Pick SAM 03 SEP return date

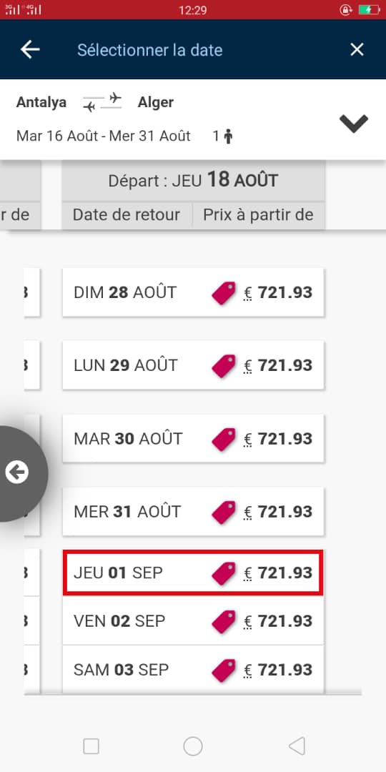coord(193,669)
